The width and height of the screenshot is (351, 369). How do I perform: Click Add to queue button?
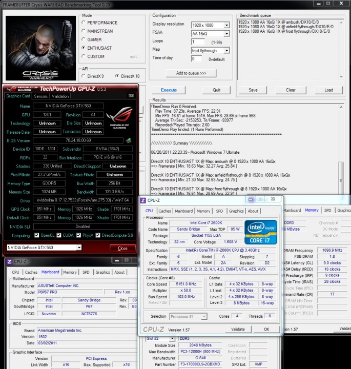pos(191,73)
